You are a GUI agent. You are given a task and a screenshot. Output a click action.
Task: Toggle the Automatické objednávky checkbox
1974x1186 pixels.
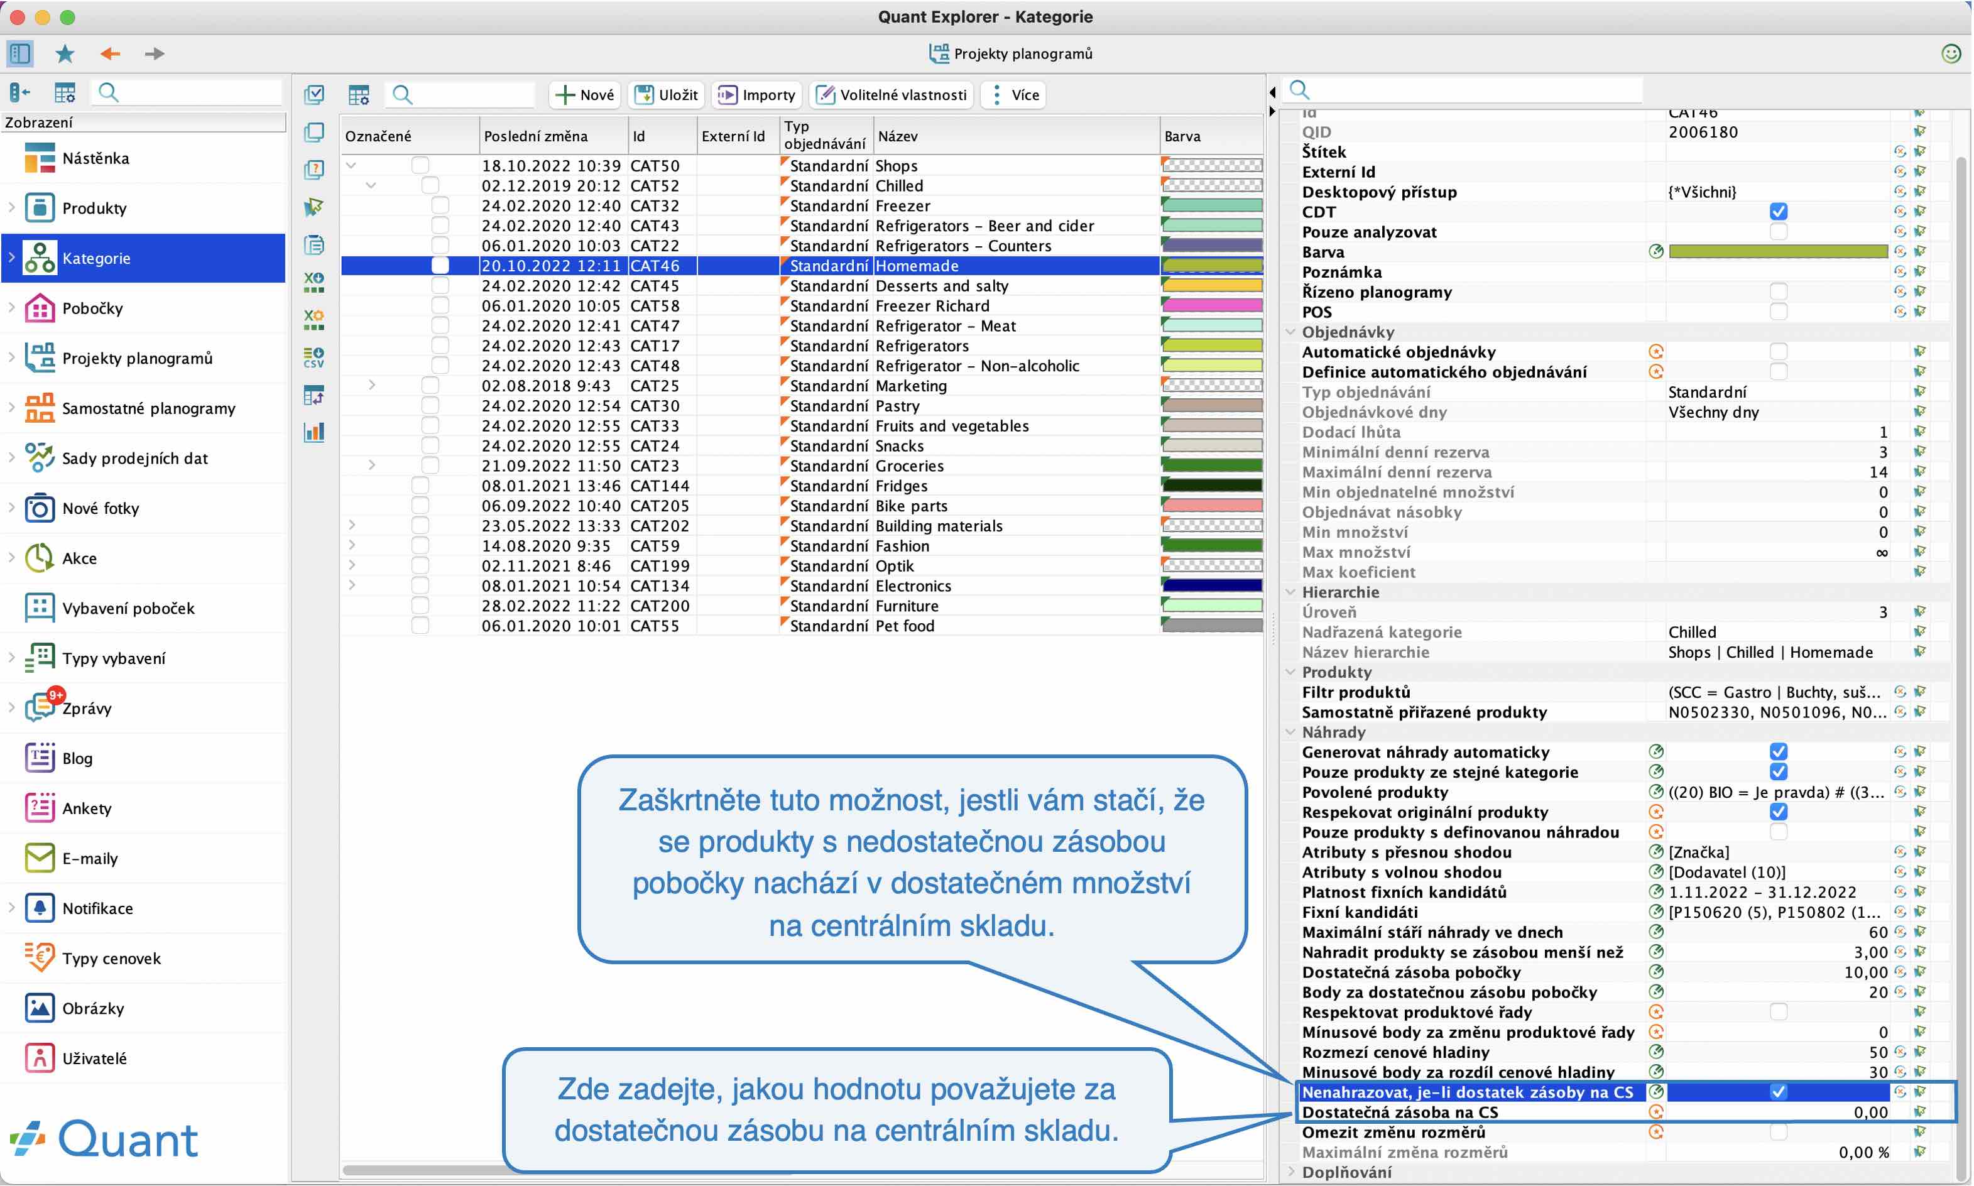1777,352
